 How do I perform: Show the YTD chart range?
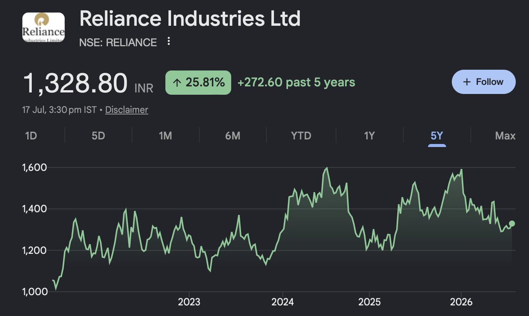point(301,135)
